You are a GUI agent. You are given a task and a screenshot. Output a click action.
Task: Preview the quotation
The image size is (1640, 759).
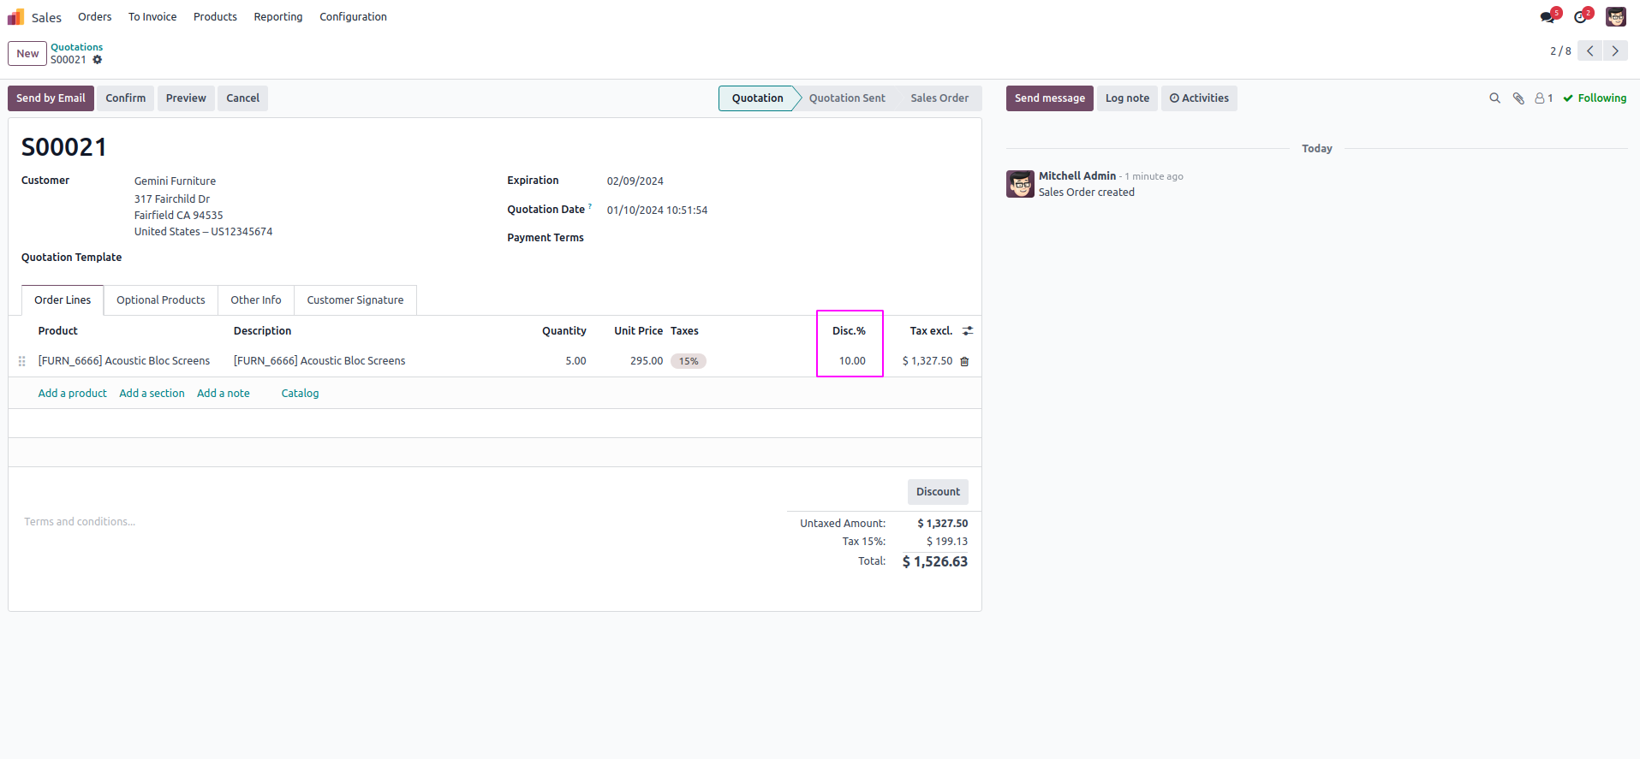(186, 98)
